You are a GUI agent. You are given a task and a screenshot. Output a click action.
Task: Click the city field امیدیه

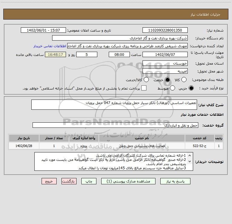(x=165, y=71)
